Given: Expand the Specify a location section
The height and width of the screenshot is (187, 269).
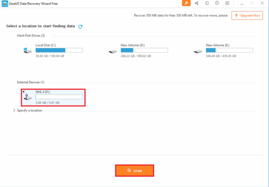Looking at the screenshot, I should pos(14,110).
